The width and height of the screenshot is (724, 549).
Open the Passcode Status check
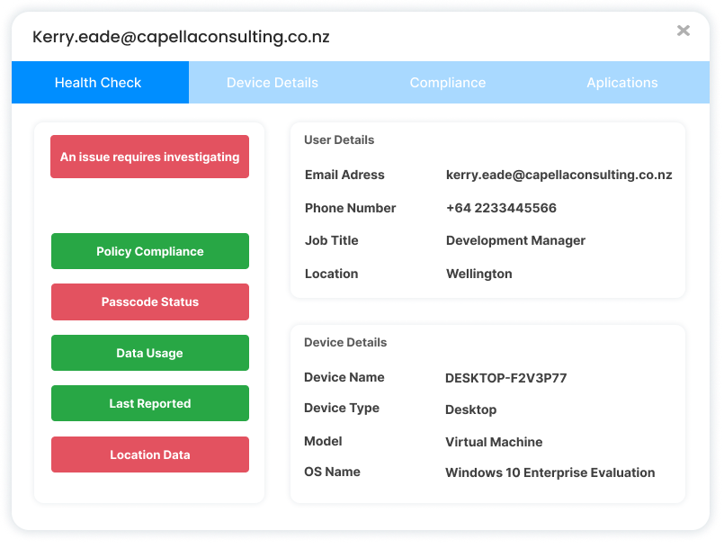[x=149, y=301]
